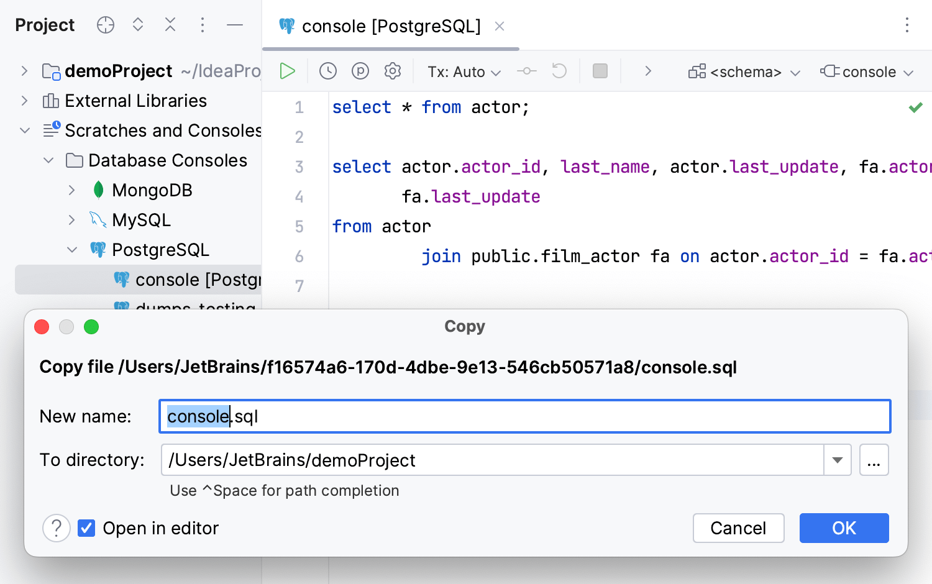Expand the demoProject tree node

(x=24, y=71)
